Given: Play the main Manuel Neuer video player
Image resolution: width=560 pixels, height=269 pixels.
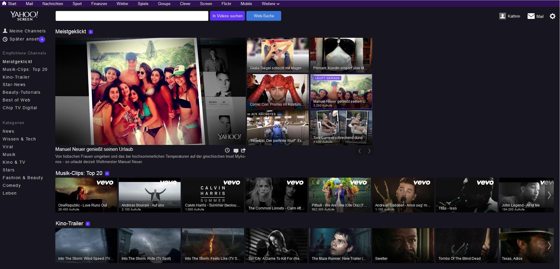Looking at the screenshot, I should [151, 91].
